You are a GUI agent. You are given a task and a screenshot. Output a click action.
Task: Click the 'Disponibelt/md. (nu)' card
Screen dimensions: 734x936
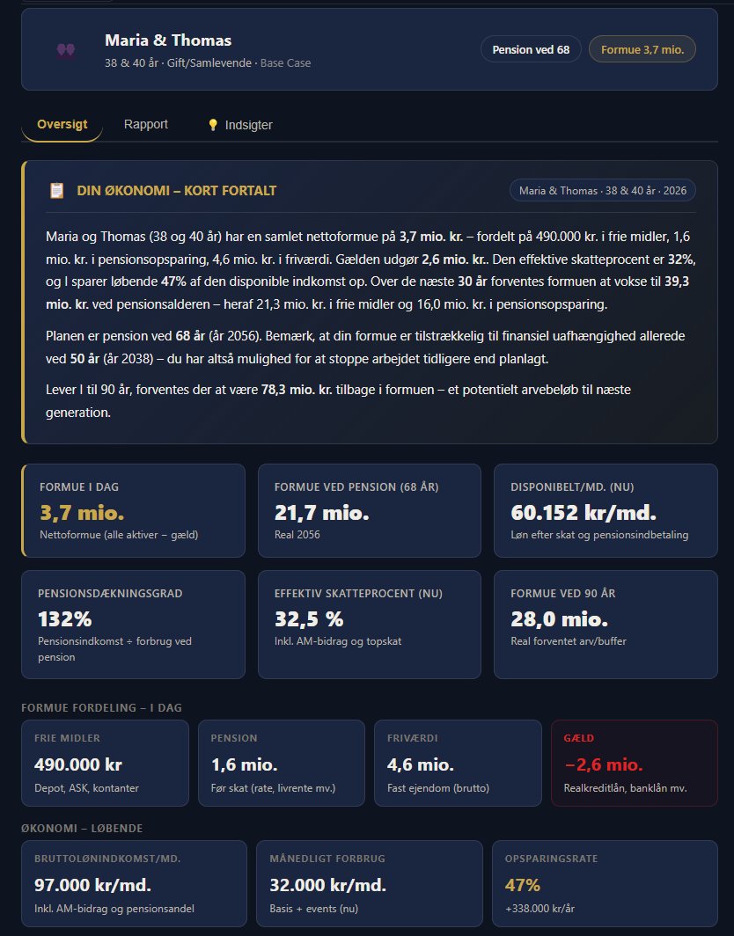pos(606,511)
